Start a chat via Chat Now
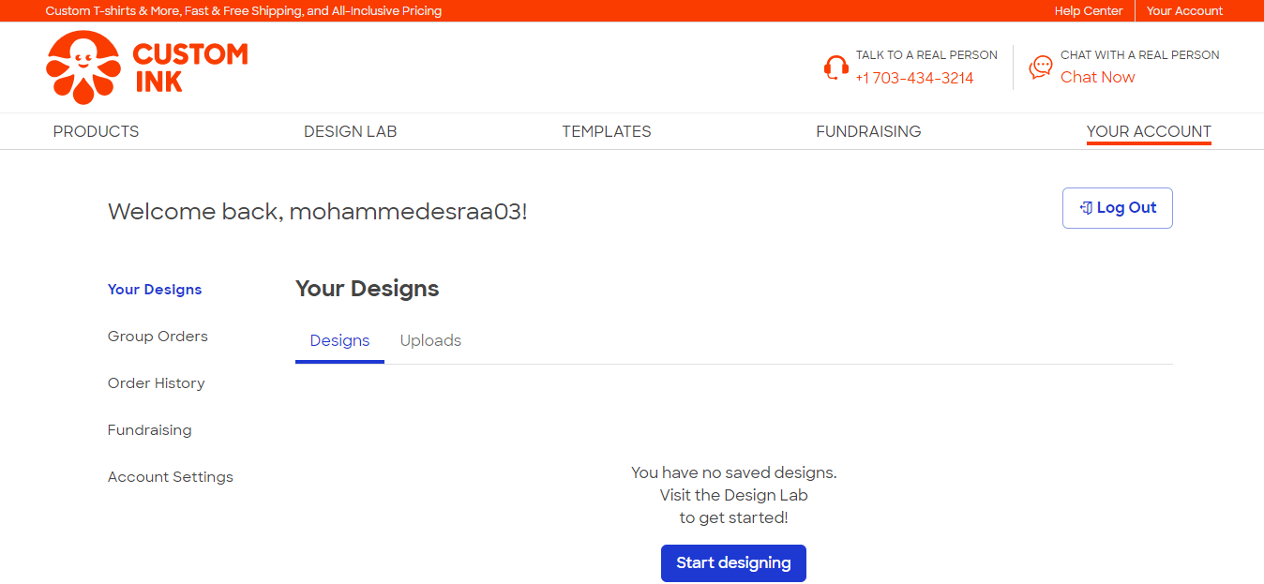The image size is (1264, 584). coord(1097,77)
